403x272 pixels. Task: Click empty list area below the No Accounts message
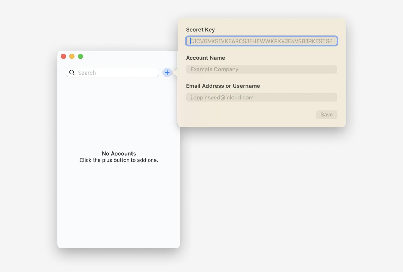[119, 206]
